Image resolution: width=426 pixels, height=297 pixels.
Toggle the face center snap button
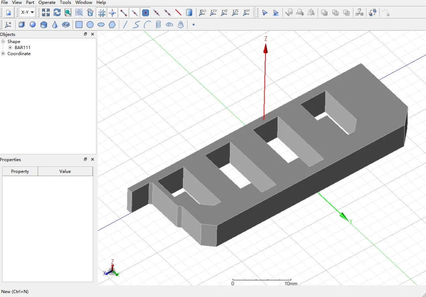click(146, 13)
